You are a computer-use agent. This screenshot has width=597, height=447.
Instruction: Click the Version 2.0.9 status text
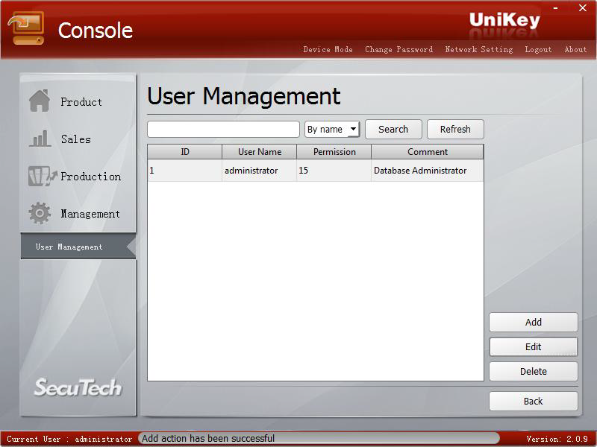(557, 439)
